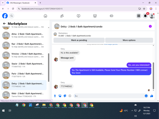Open the account profile menu

click(152, 16)
